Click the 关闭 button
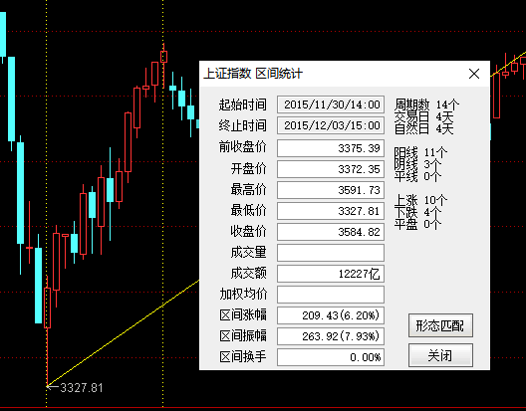Image resolution: width=526 pixels, height=411 pixels. 440,355
